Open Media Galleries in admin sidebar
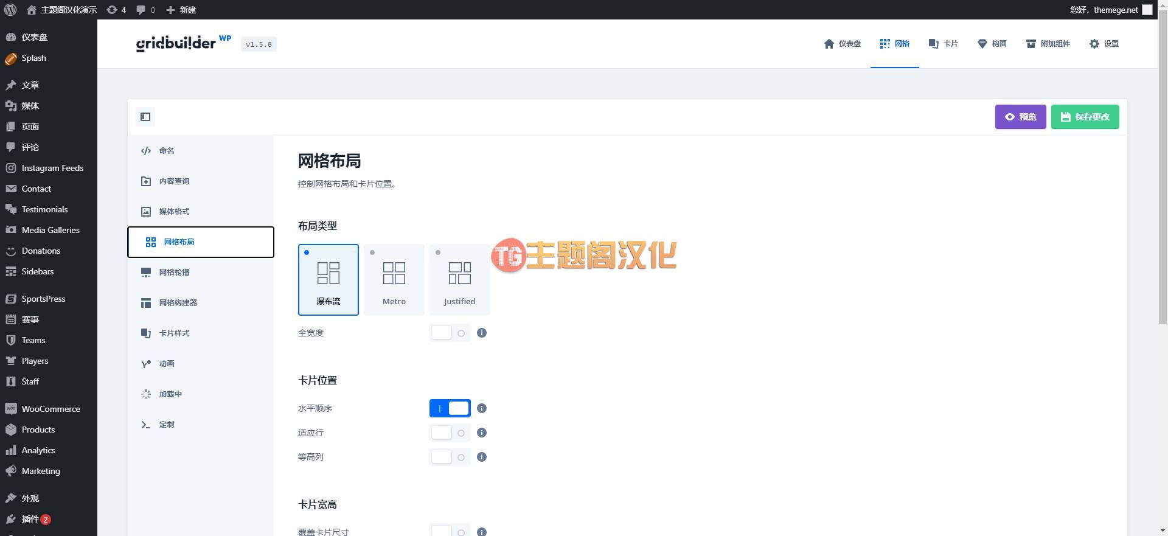The height and width of the screenshot is (536, 1168). click(49, 230)
